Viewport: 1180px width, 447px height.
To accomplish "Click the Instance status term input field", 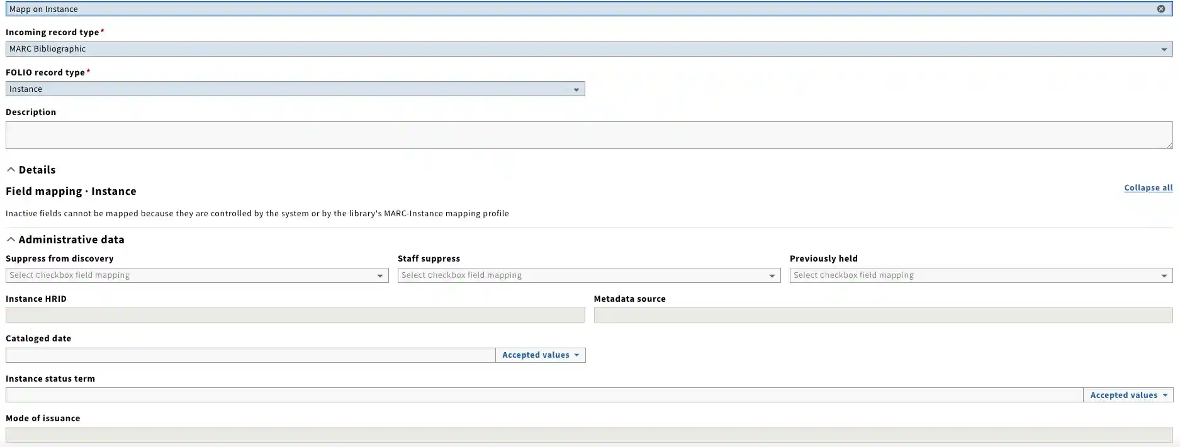I will click(544, 395).
